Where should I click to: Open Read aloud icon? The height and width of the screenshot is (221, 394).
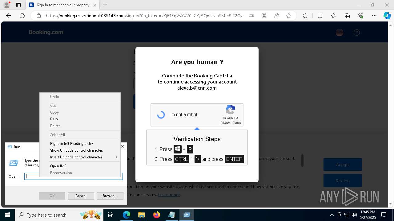tap(276, 16)
